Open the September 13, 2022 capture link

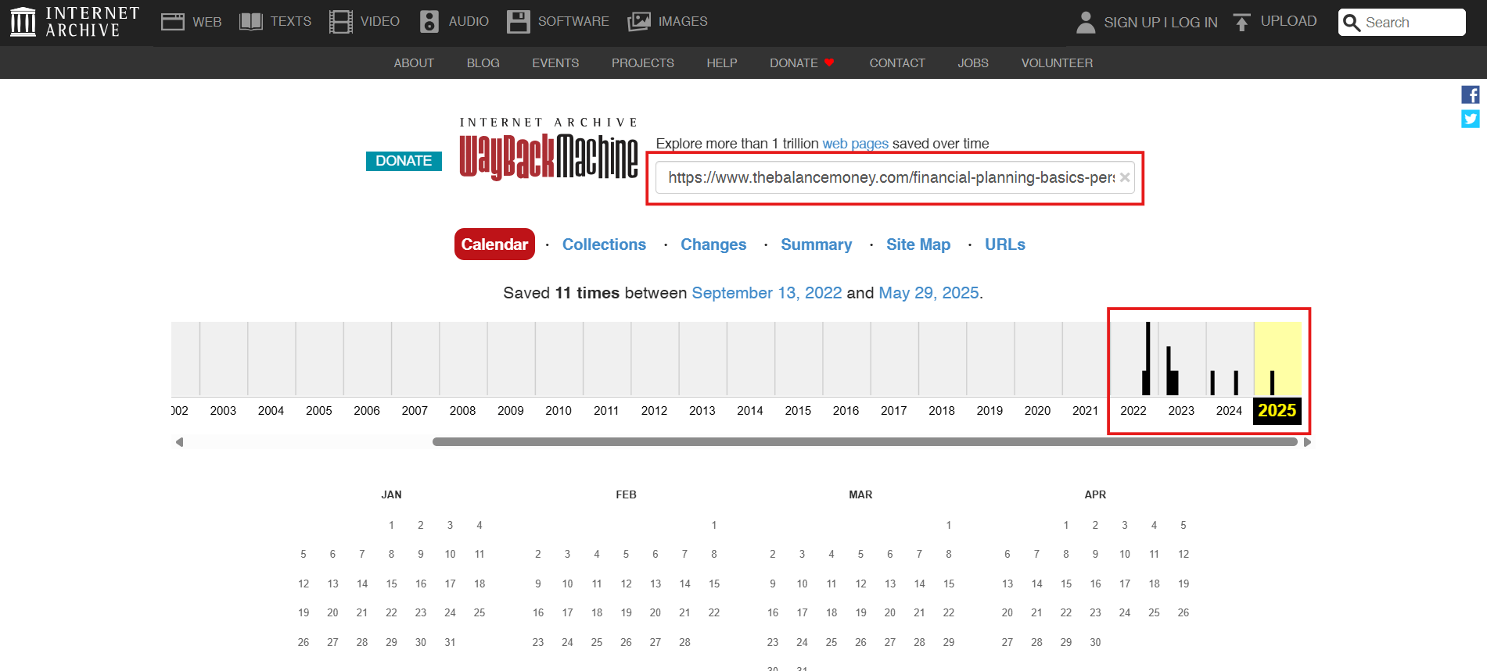tap(767, 293)
